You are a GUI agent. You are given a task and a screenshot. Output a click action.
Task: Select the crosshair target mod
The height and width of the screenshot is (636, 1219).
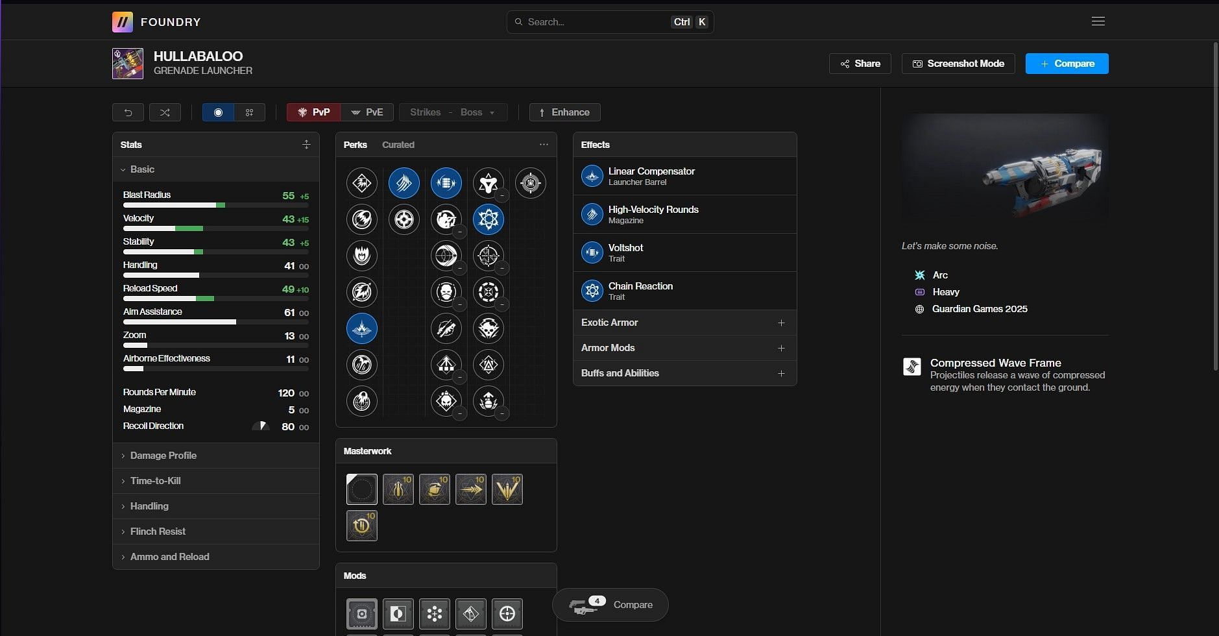[x=507, y=614]
